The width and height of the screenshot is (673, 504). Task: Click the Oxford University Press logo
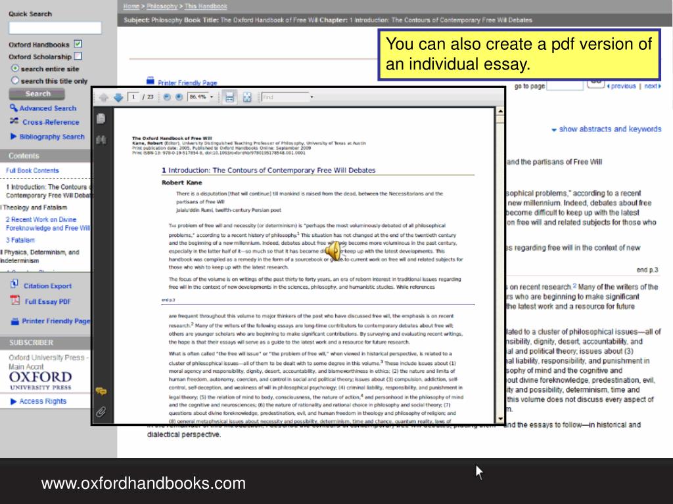tap(40, 380)
